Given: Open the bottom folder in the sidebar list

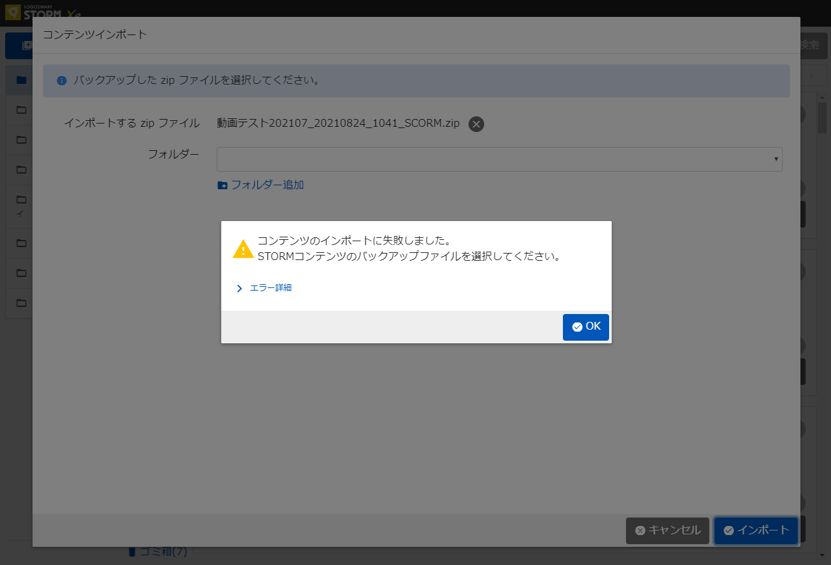Looking at the screenshot, I should pos(21,303).
